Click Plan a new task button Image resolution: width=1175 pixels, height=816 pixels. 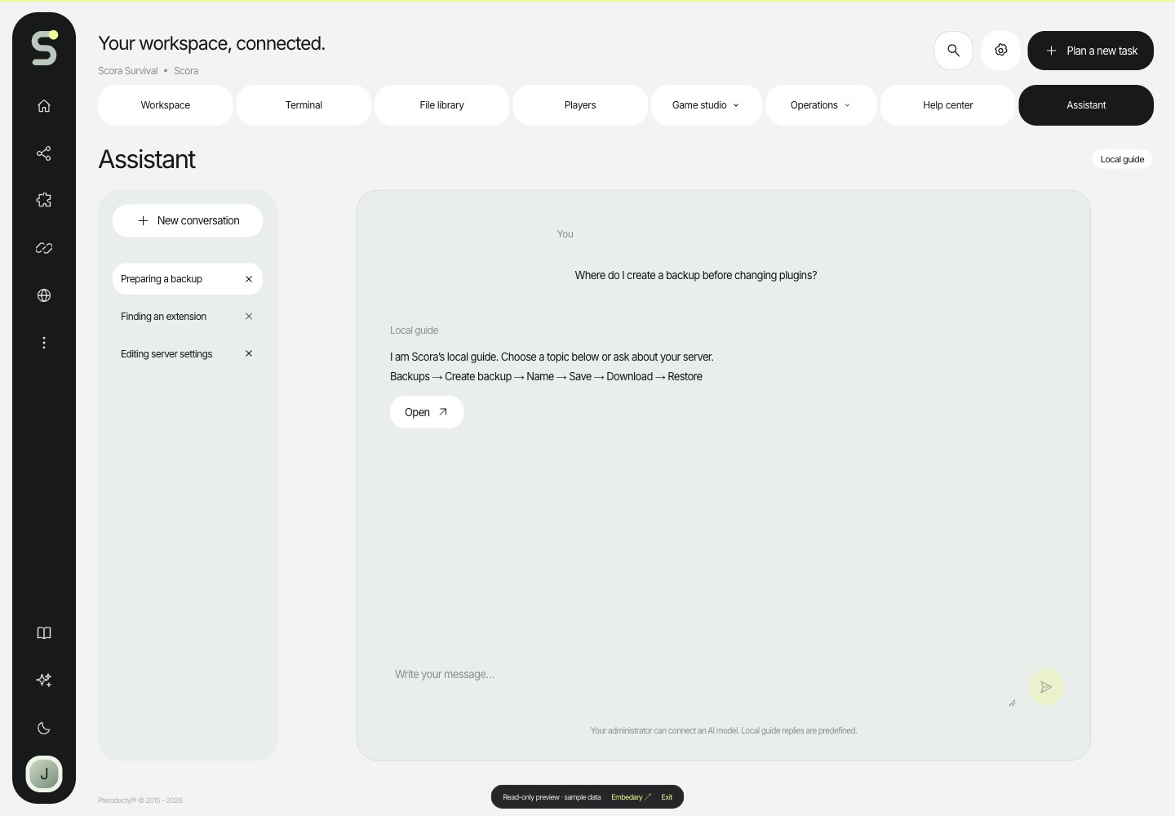(x=1090, y=51)
